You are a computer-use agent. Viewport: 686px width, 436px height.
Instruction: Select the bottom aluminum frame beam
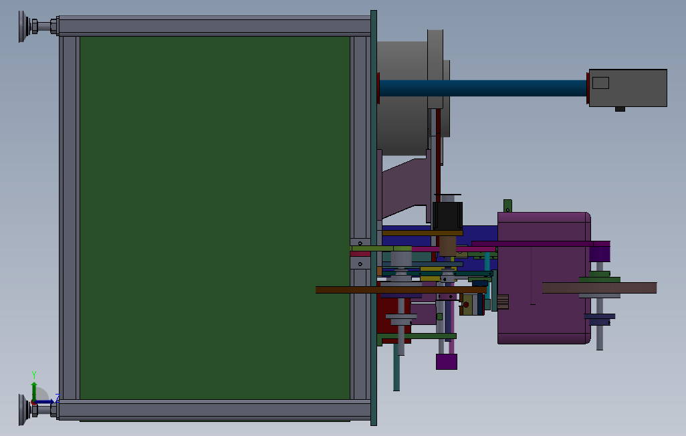215,410
